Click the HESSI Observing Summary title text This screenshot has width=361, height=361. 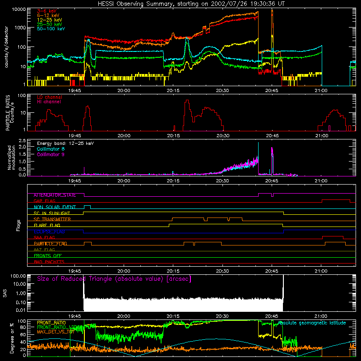191,4
